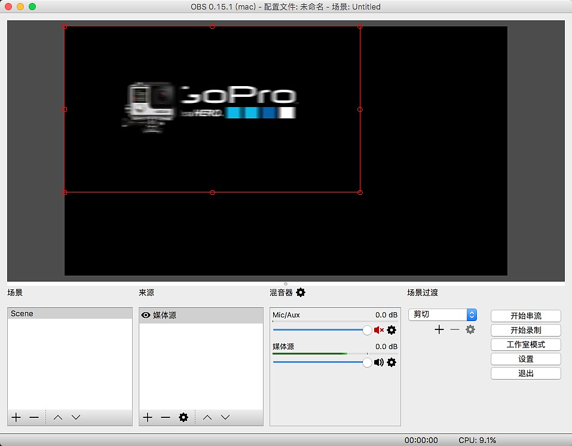Click the Mic/Aux volume slider handle
The image size is (572, 446).
coord(367,330)
